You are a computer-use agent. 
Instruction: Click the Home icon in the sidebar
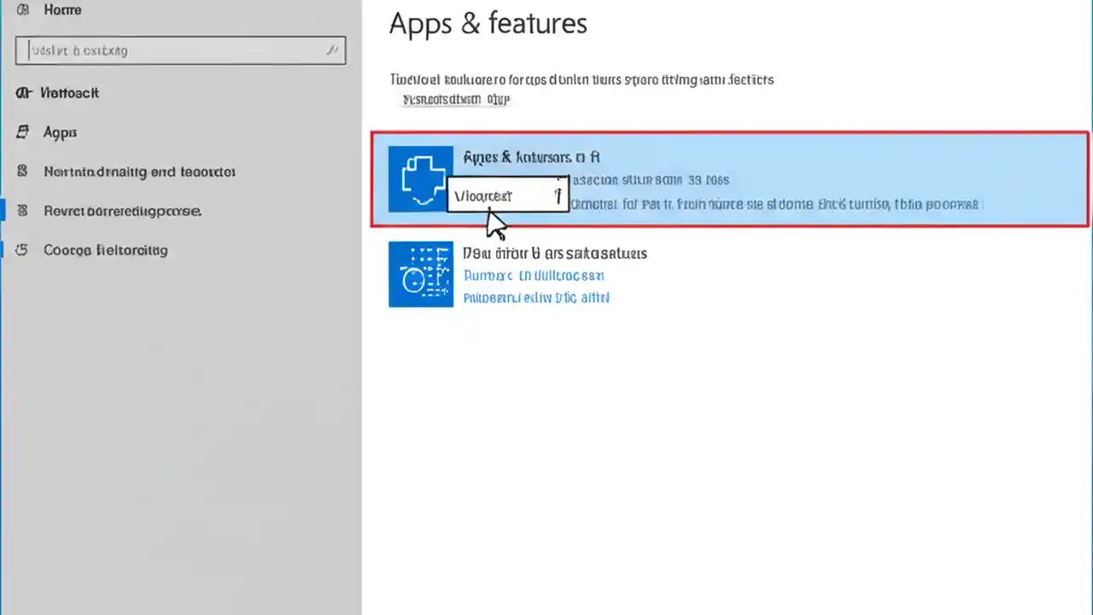[x=23, y=9]
